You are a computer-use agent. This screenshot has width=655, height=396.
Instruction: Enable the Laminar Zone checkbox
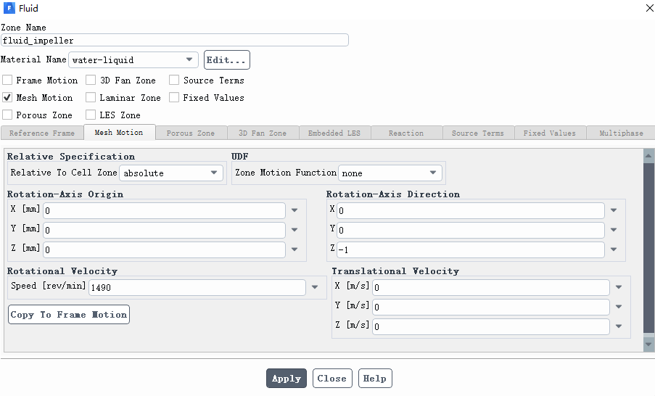click(x=91, y=98)
